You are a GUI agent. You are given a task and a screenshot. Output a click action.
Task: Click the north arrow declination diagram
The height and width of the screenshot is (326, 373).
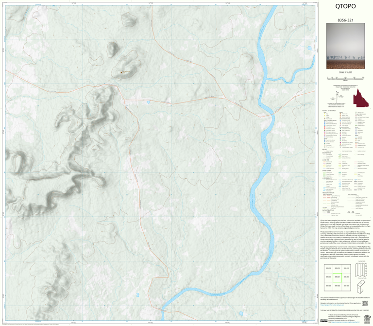click(x=337, y=96)
